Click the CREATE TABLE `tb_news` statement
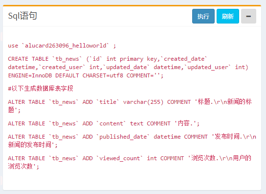 click(x=128, y=67)
